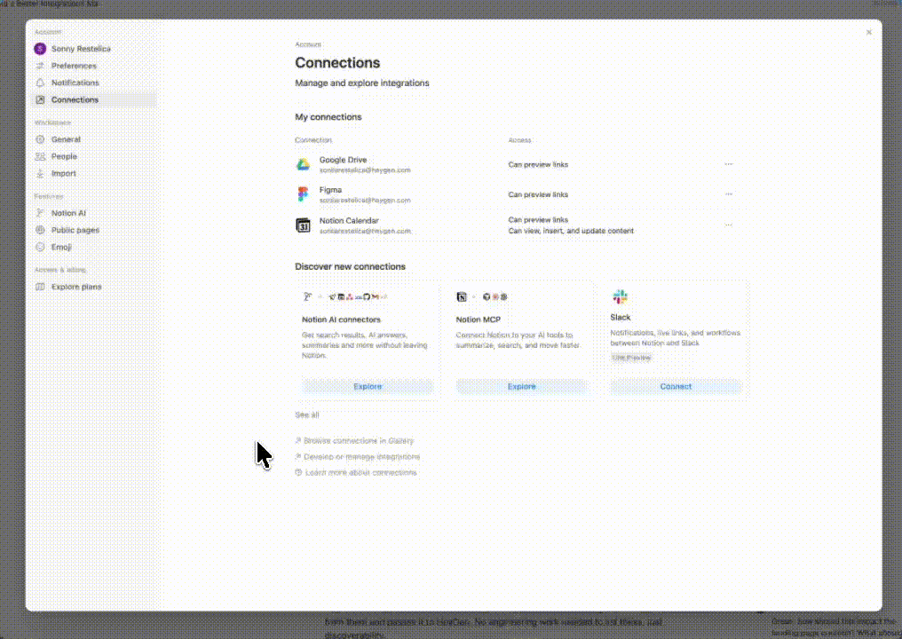
Task: Click the Sonny Restelica account avatar
Action: [40, 49]
